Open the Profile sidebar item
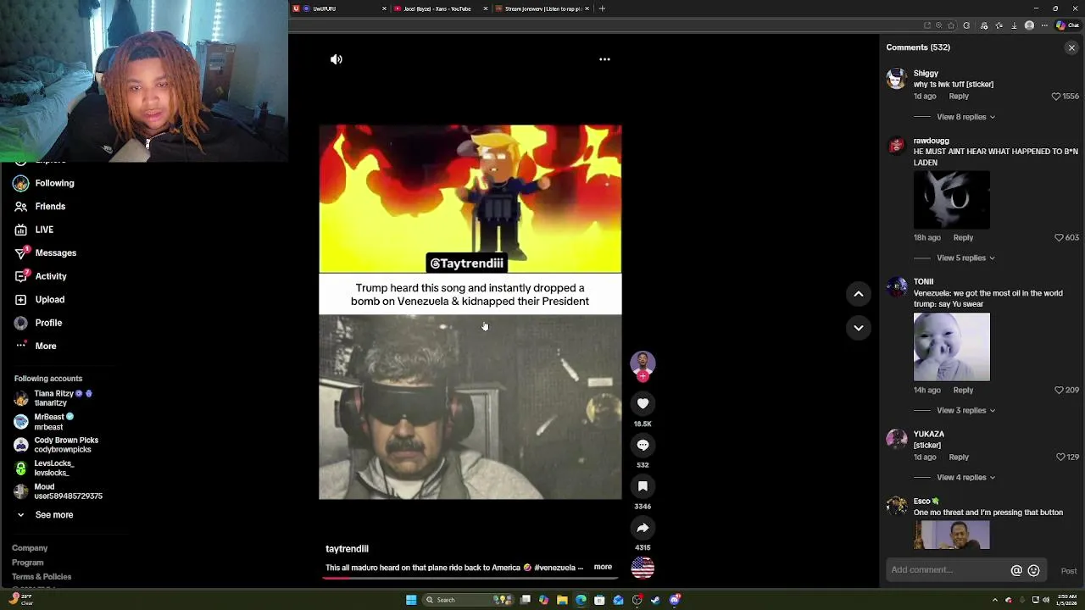This screenshot has height=610, width=1085. 48,323
